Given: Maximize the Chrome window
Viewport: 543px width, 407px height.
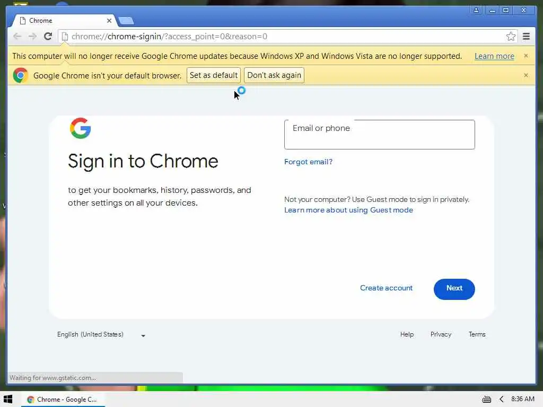Looking at the screenshot, I should (x=505, y=10).
